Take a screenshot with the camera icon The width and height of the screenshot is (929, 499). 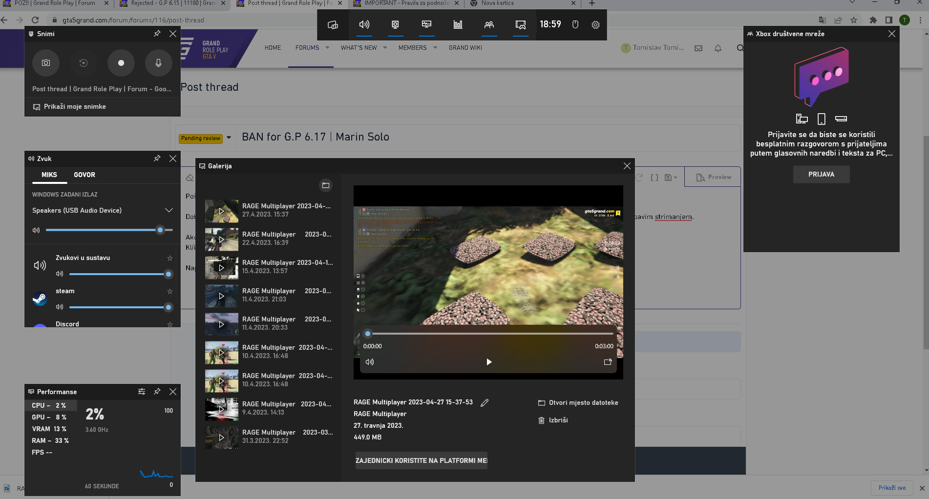pyautogui.click(x=46, y=63)
